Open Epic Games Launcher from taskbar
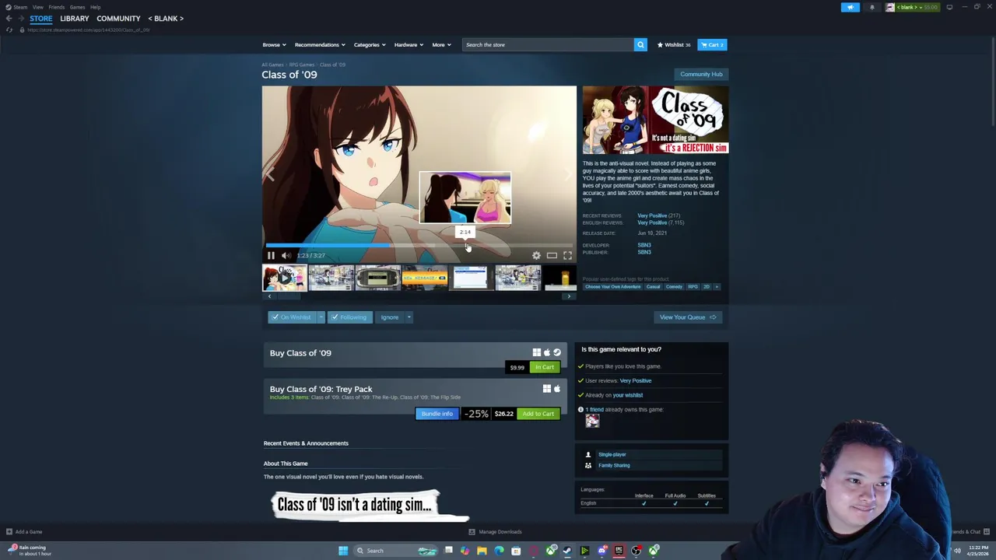996x560 pixels. (619, 551)
